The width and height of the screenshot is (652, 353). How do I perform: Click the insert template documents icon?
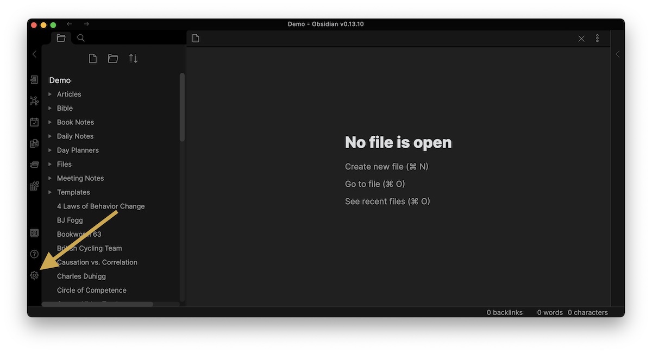click(34, 143)
